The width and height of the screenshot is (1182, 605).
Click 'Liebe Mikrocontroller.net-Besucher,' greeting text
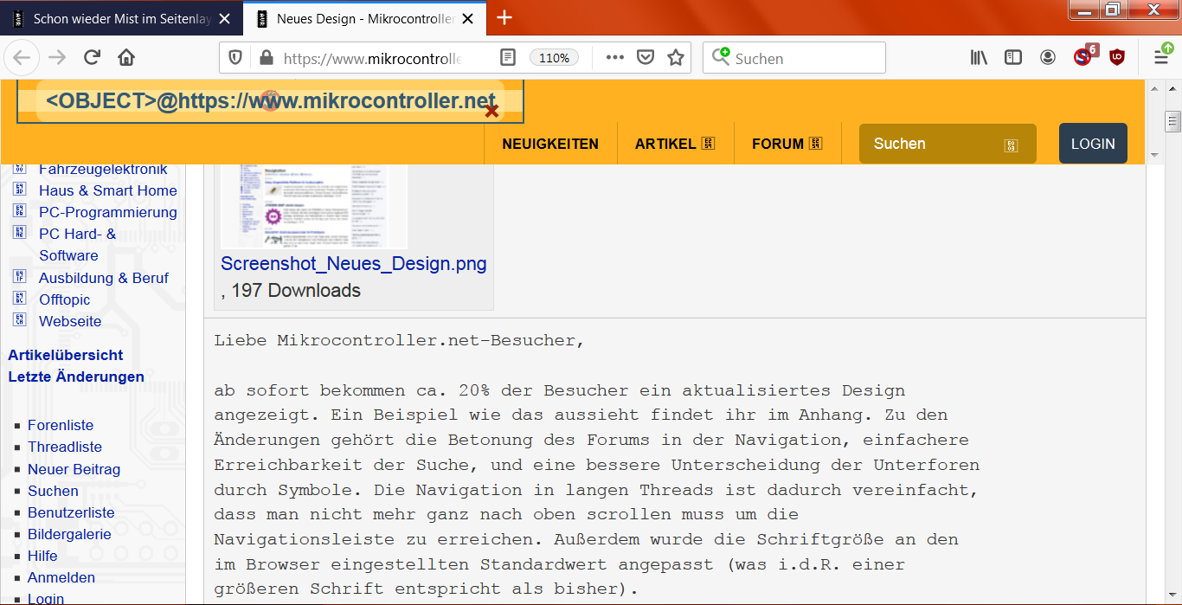[x=400, y=341]
